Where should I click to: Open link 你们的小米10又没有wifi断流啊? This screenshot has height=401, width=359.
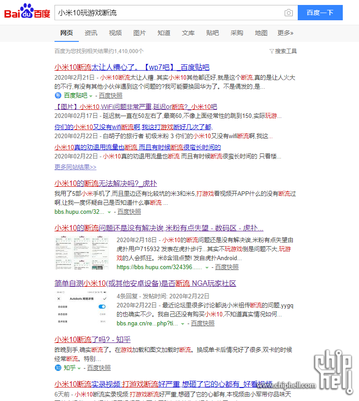(x=134, y=127)
